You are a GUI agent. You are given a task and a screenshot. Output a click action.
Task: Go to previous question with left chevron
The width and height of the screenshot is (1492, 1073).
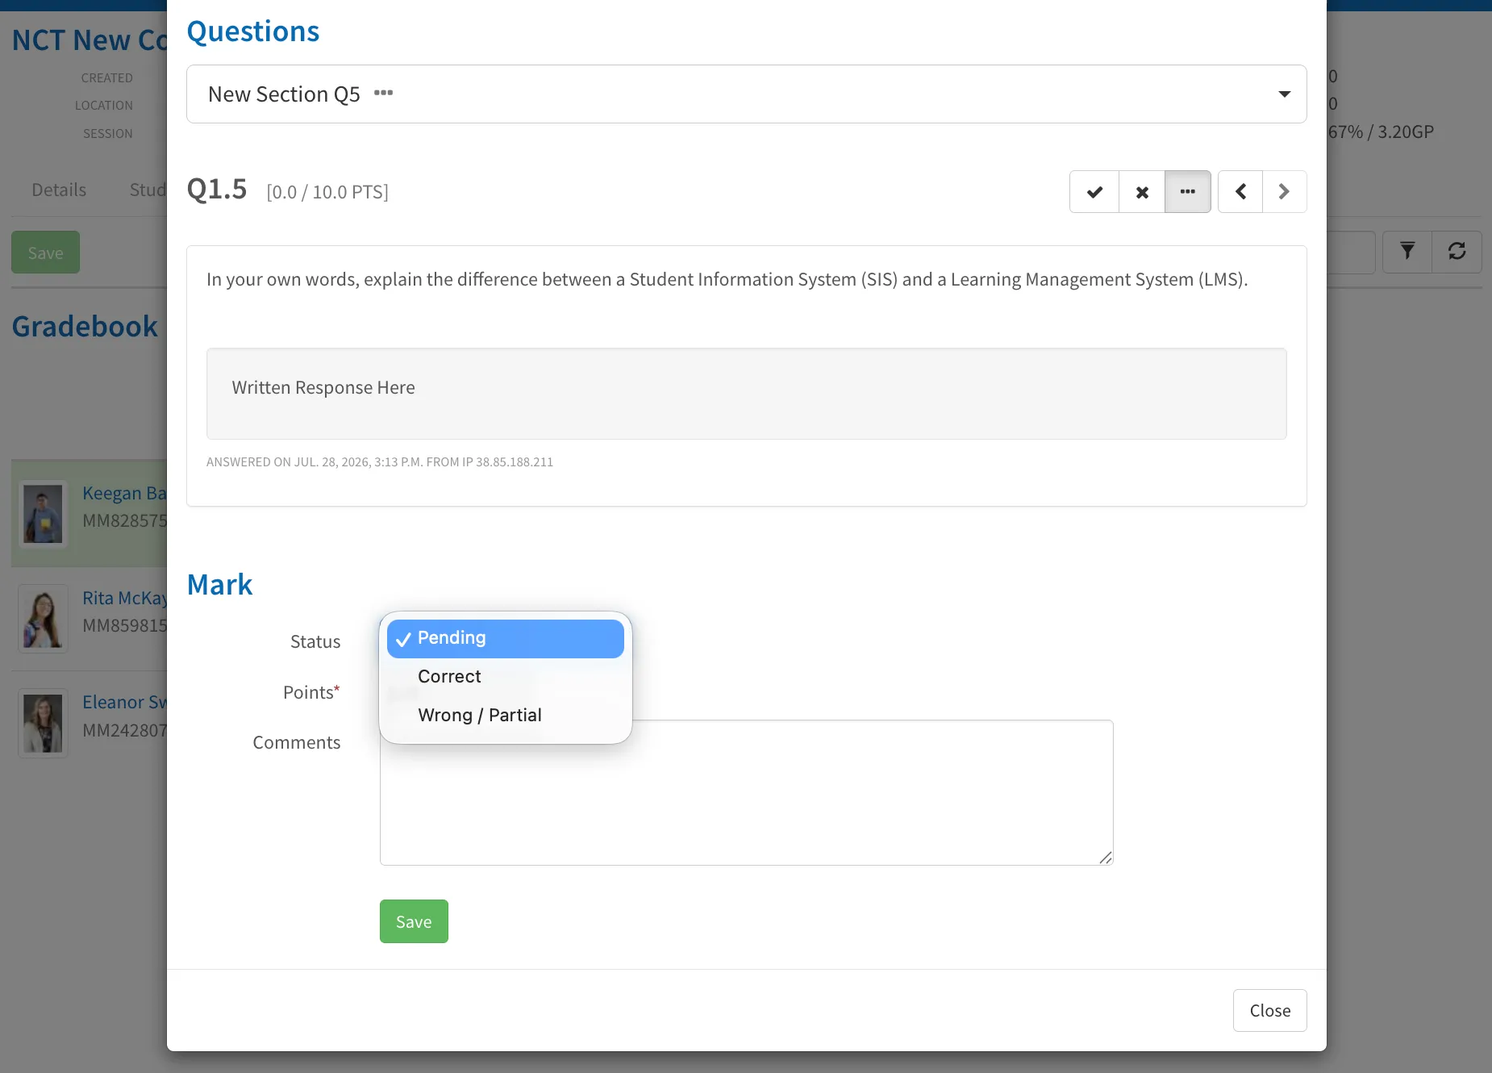[1240, 192]
